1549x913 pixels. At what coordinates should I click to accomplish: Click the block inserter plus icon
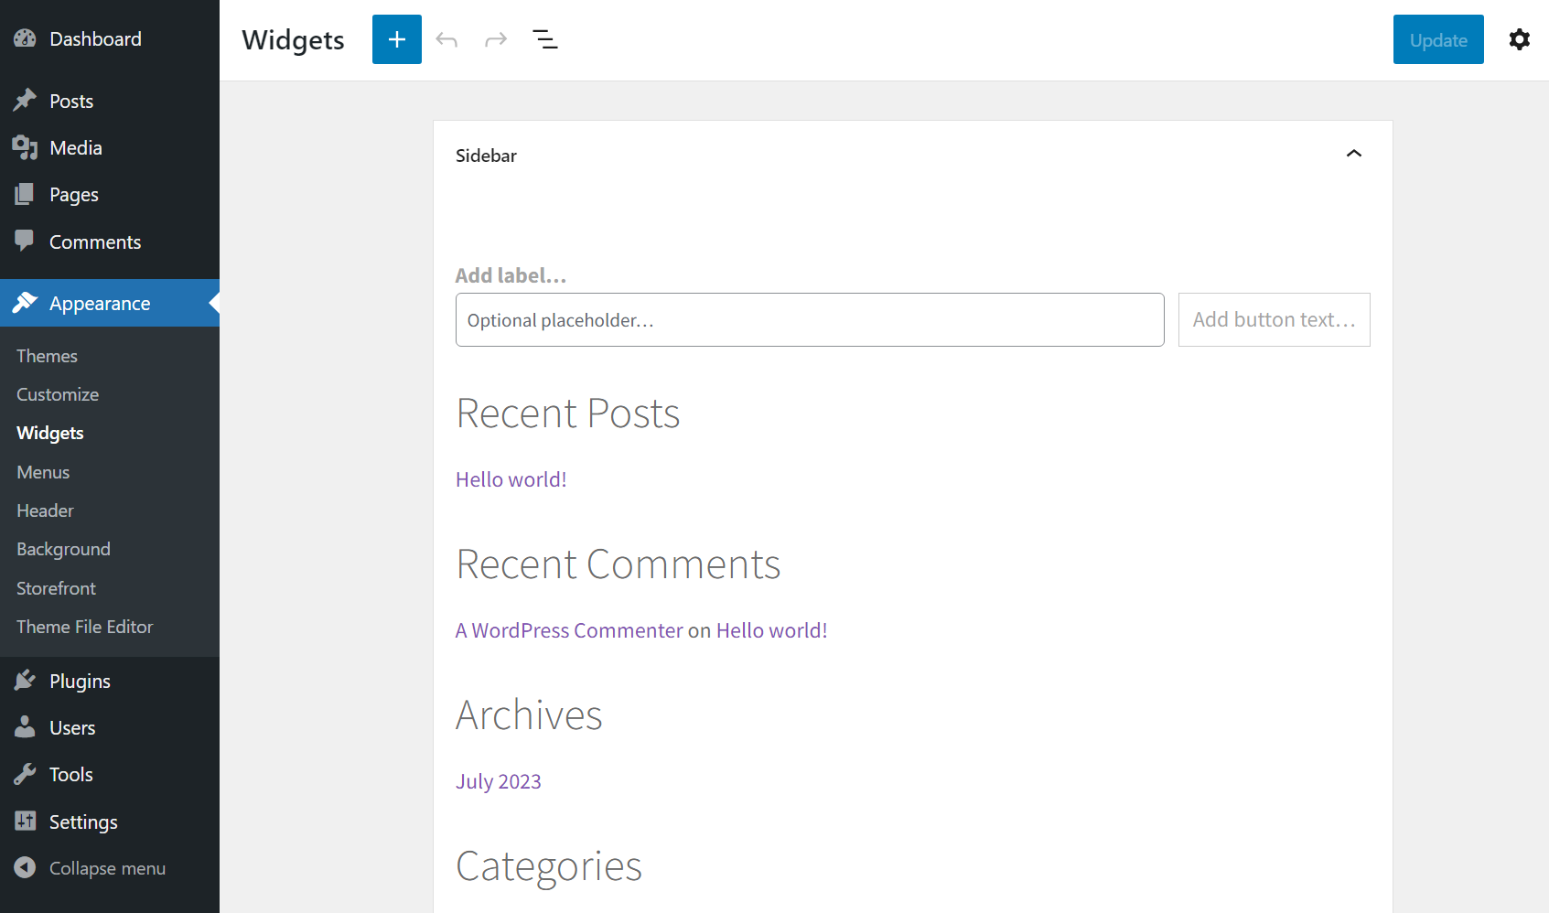(x=396, y=39)
